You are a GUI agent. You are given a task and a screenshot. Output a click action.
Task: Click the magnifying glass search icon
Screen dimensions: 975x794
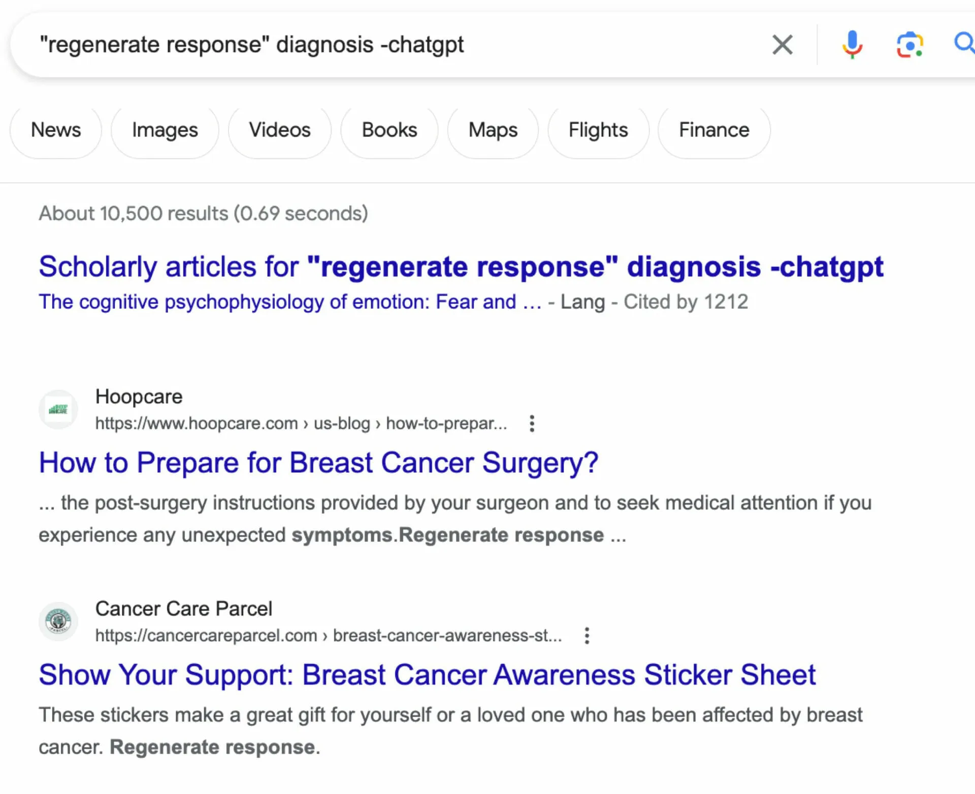click(964, 43)
